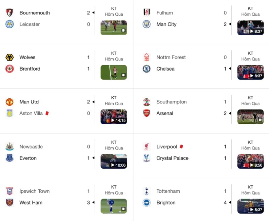Viewport: 269px width, 221px height.
Task: Select the Nottm Forest team name
Action: pyautogui.click(x=171, y=57)
